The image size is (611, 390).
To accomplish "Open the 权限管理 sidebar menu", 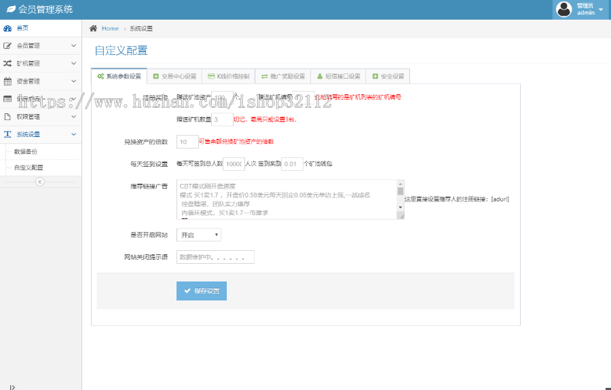I will pyautogui.click(x=41, y=117).
